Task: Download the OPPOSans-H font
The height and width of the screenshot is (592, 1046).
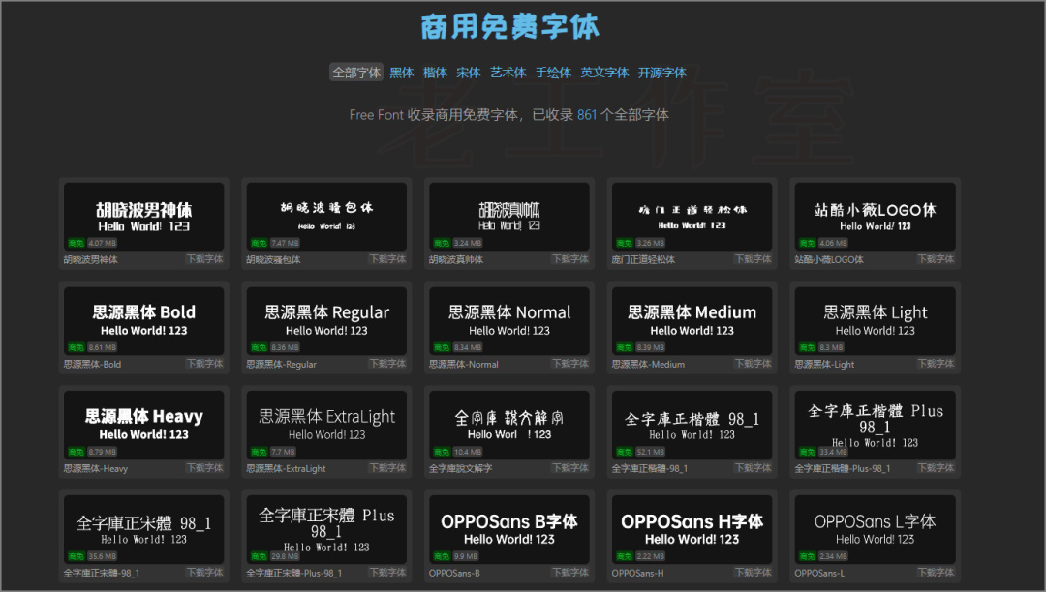Action: (754, 572)
